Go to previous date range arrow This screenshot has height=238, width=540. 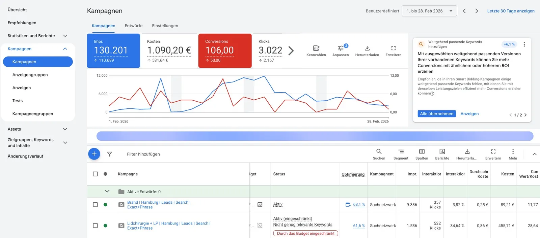pos(464,11)
